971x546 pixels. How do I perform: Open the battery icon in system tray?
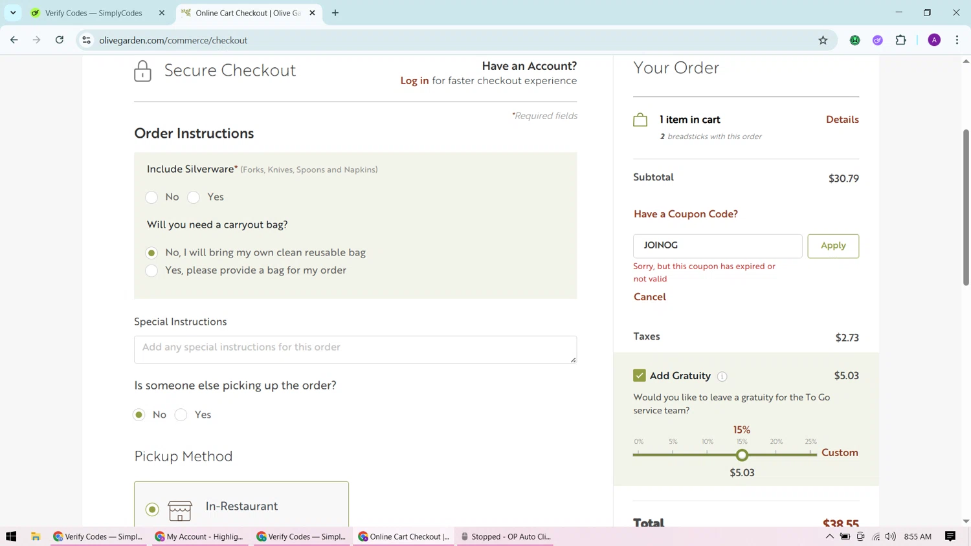[845, 536]
